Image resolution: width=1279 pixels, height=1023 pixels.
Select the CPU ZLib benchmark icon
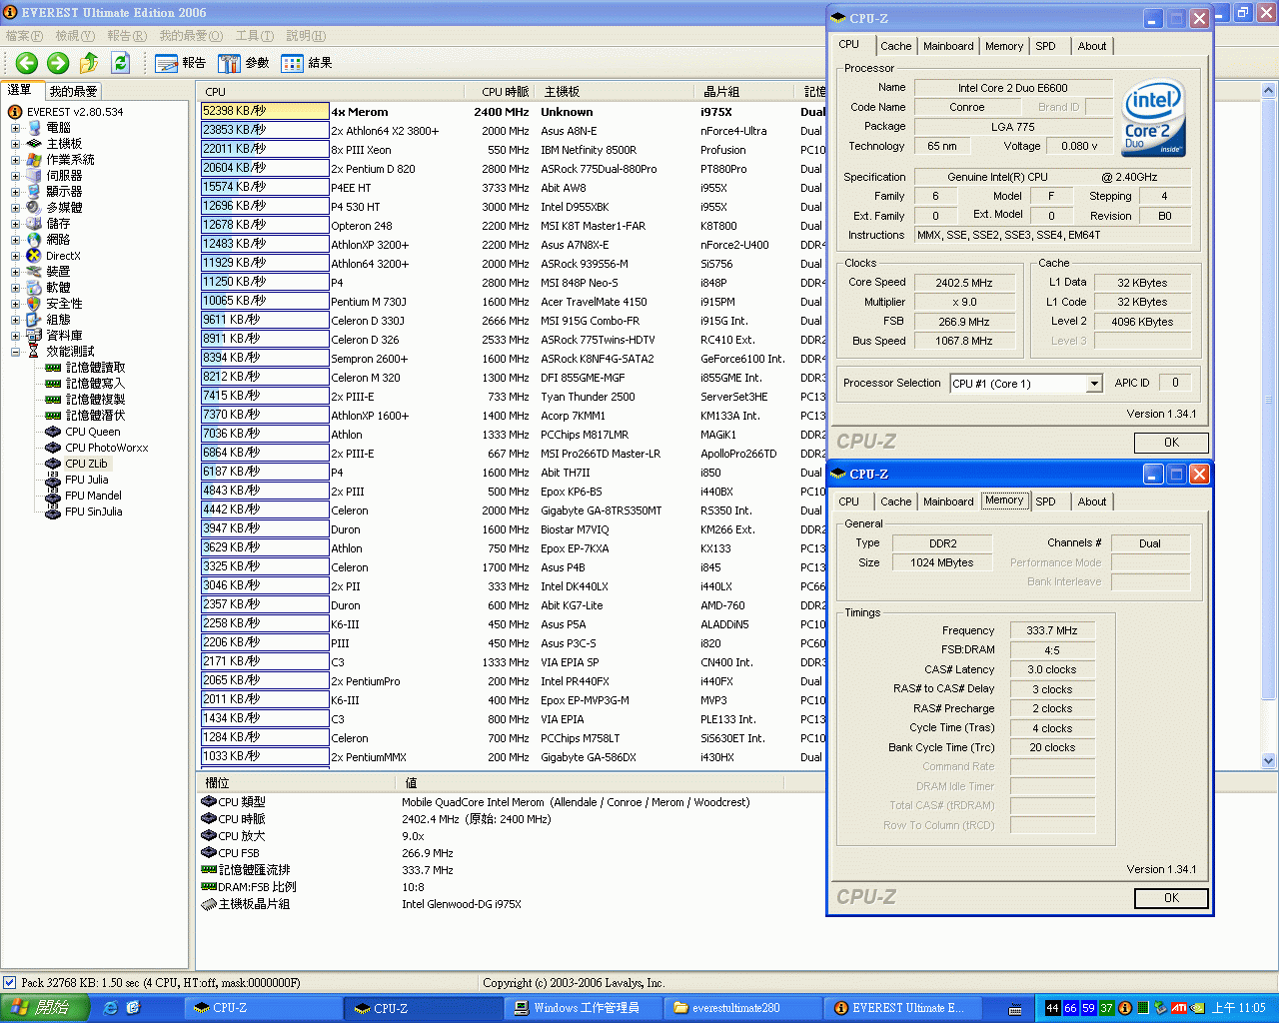pyautogui.click(x=54, y=464)
